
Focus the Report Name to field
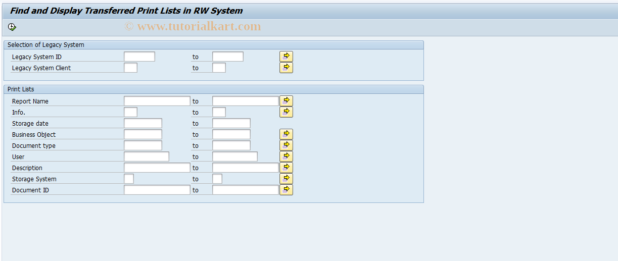coord(246,101)
